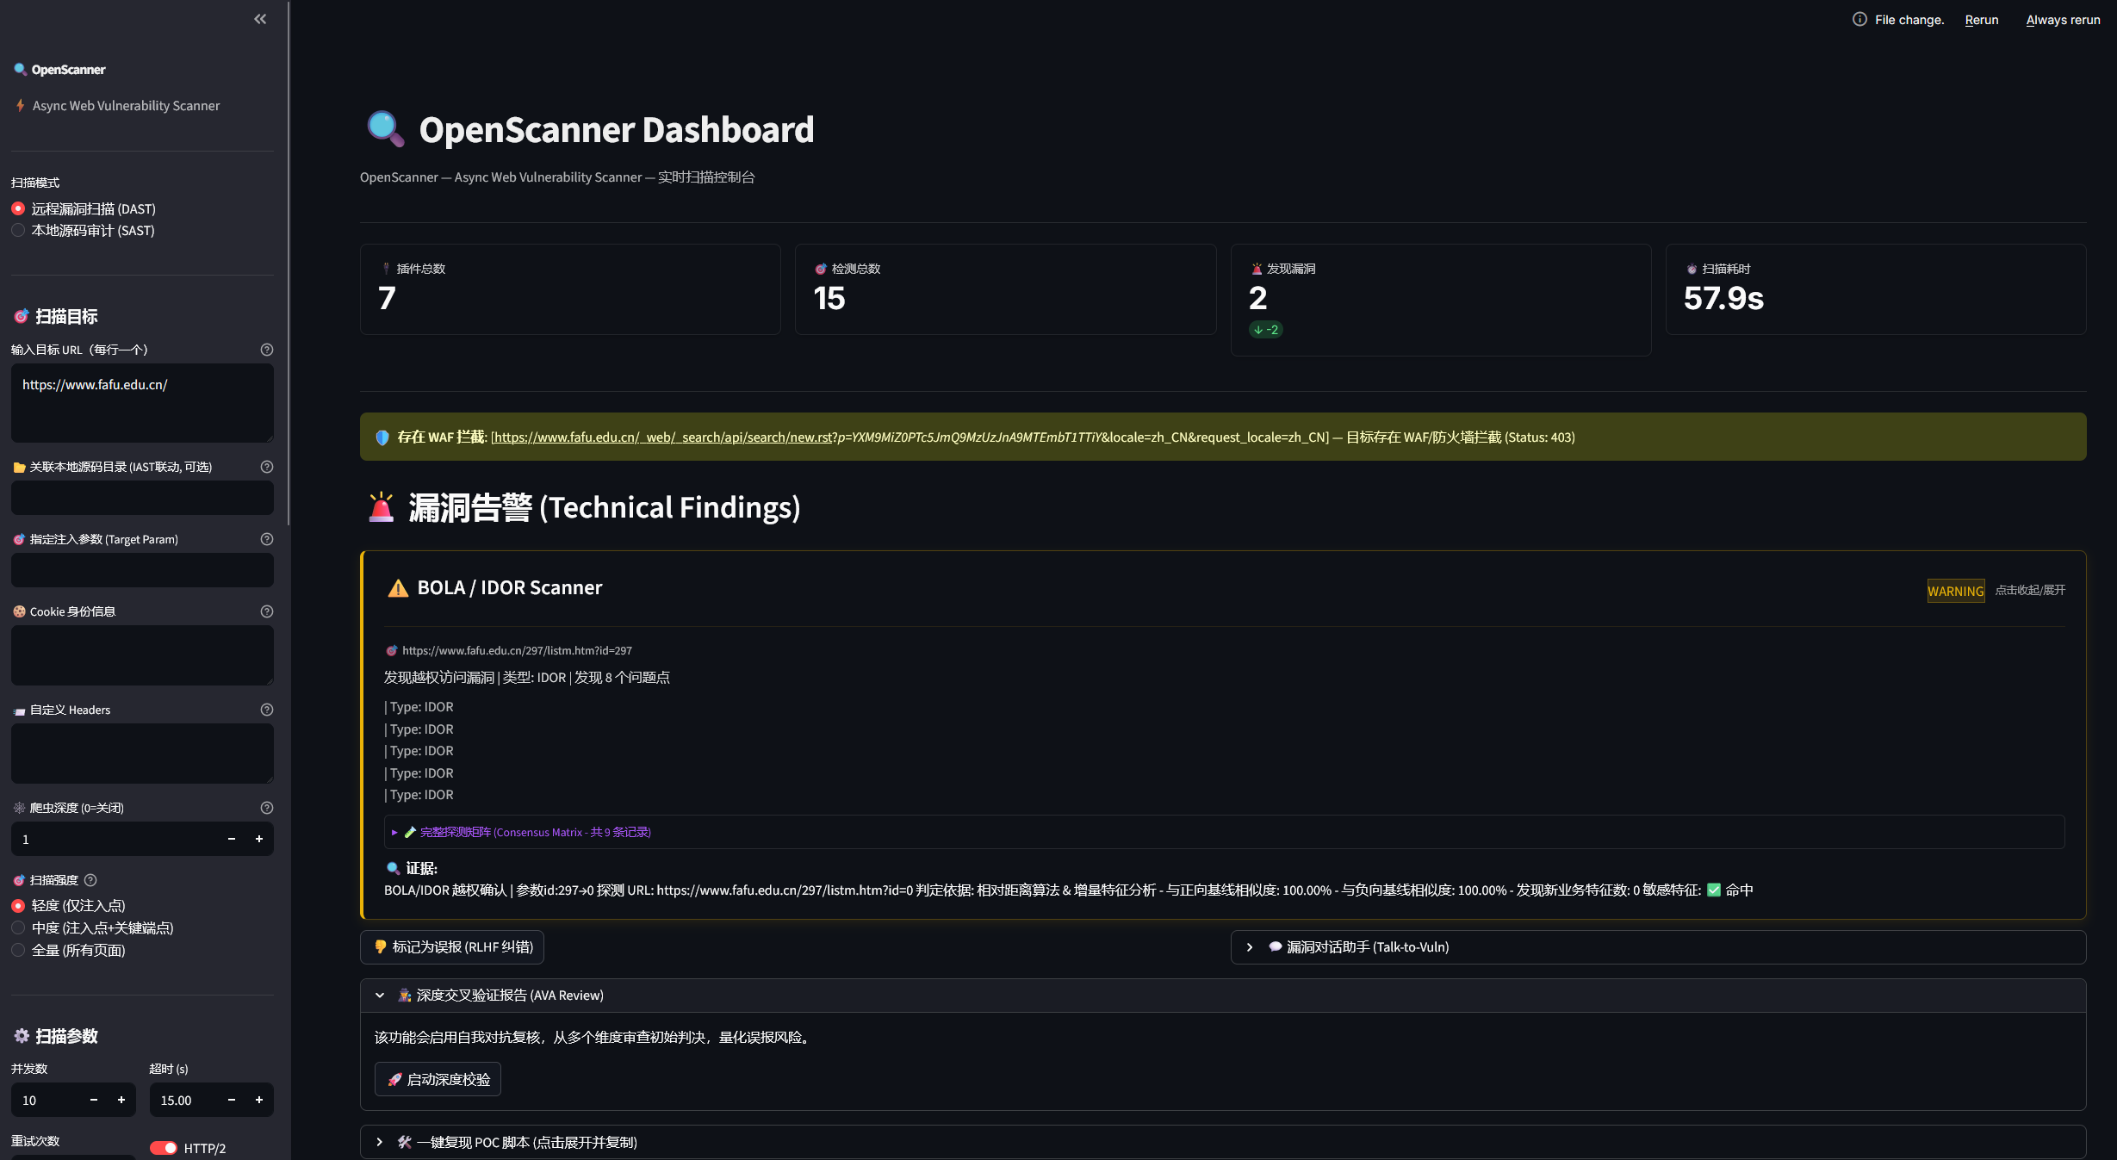Viewport: 2117px width, 1160px height.
Task: Click help icon beside target URL label
Action: coord(267,350)
